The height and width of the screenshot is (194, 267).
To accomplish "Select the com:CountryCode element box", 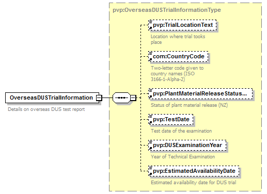I will click(178, 57).
